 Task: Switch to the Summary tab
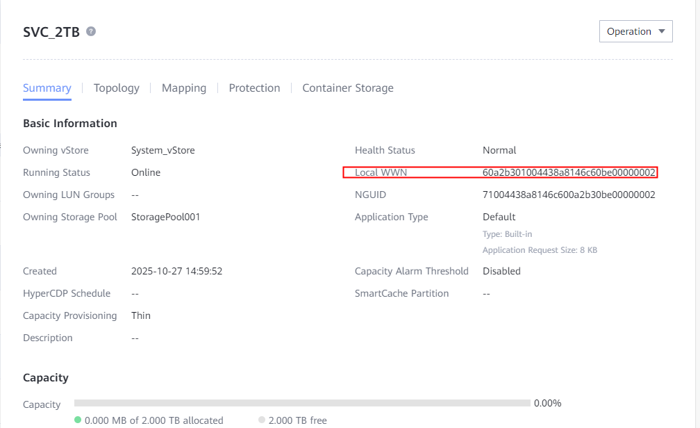coord(47,88)
